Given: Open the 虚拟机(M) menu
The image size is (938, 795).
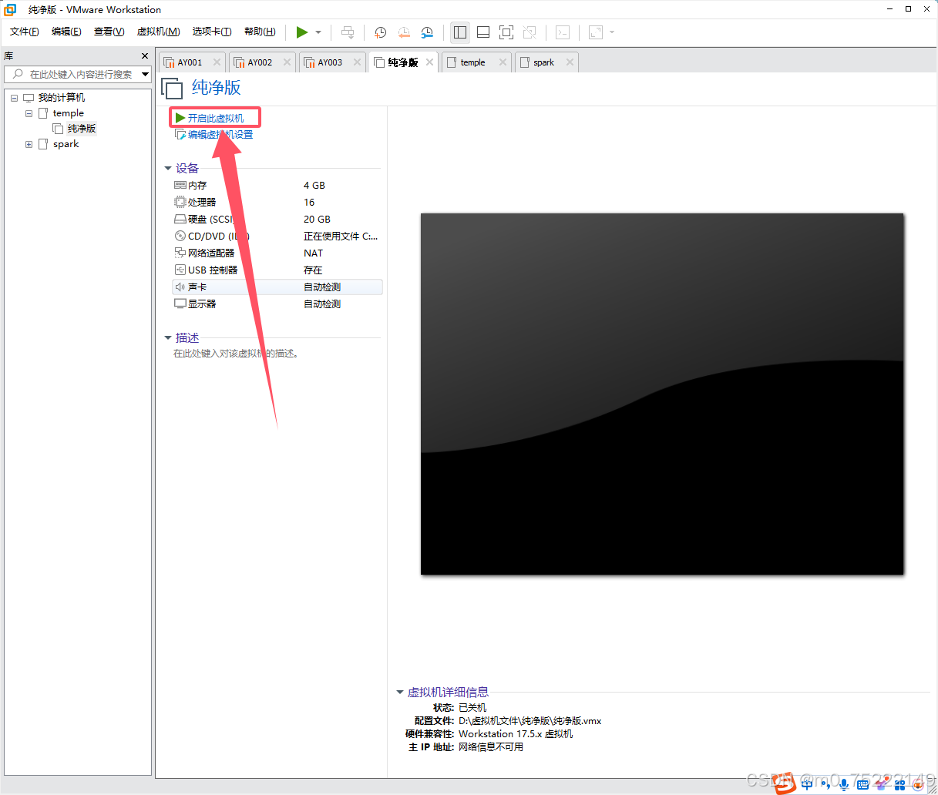Looking at the screenshot, I should point(158,32).
